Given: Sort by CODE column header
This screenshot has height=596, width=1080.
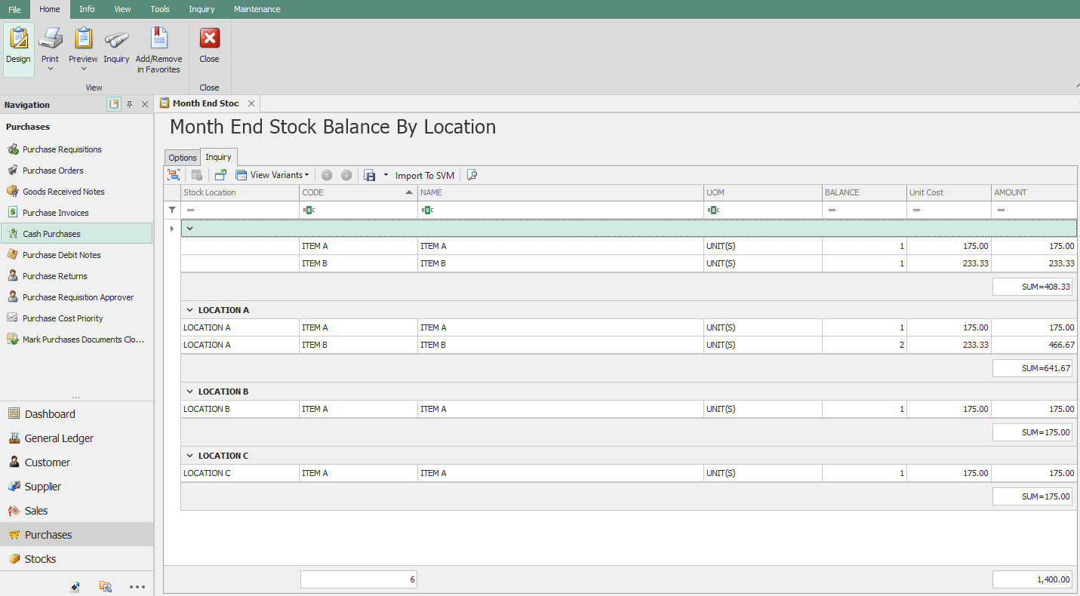Looking at the screenshot, I should coord(358,192).
